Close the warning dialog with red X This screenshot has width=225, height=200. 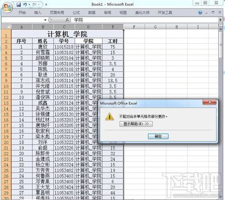[x=210, y=102]
